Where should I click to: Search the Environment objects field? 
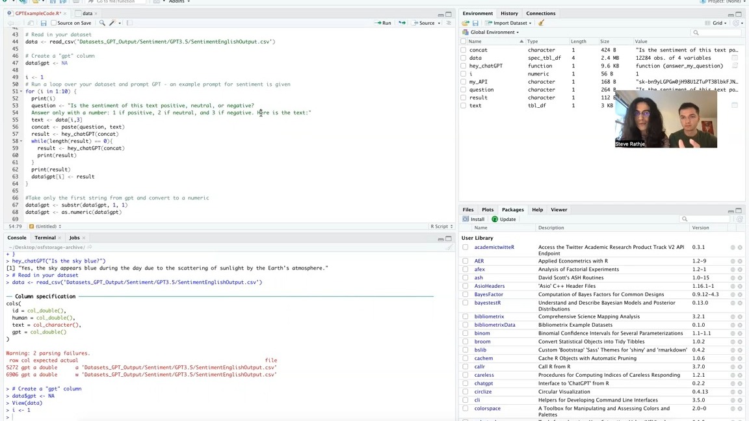pyautogui.click(x=717, y=32)
